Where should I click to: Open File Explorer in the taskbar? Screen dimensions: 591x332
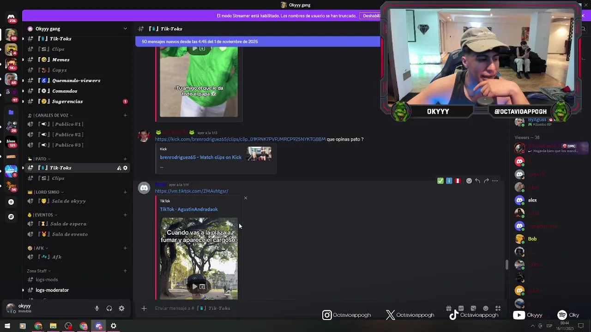pos(53,326)
